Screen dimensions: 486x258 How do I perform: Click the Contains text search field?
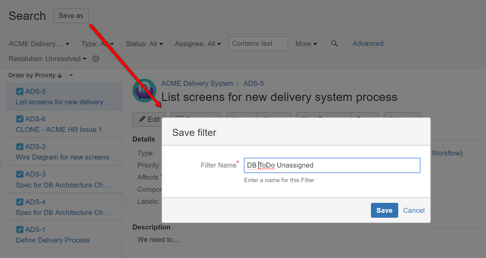pyautogui.click(x=258, y=44)
